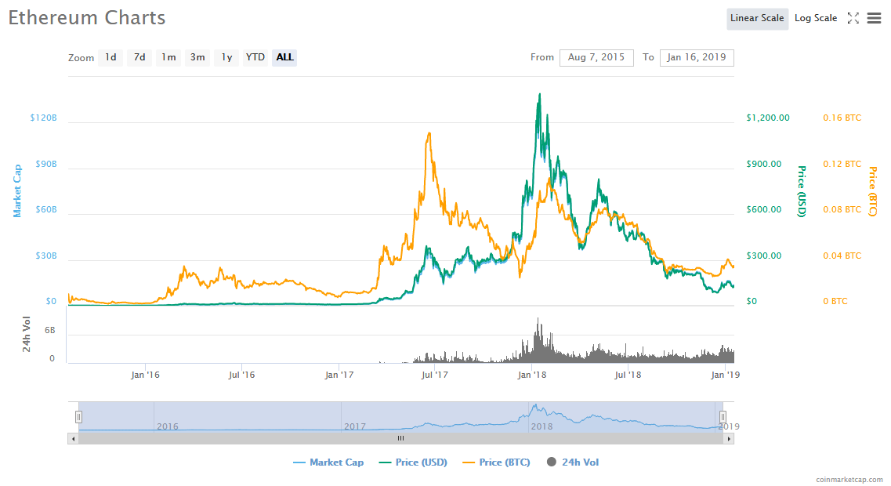This screenshot has width=891, height=486.
Task: Click the $60B market cap axis label
Action: pos(46,209)
